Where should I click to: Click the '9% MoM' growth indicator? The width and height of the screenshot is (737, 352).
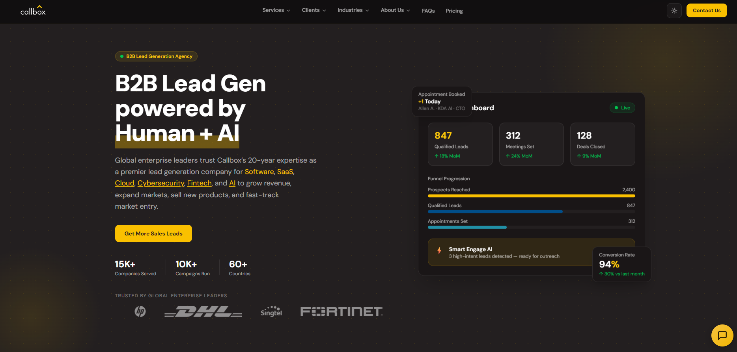pos(589,156)
